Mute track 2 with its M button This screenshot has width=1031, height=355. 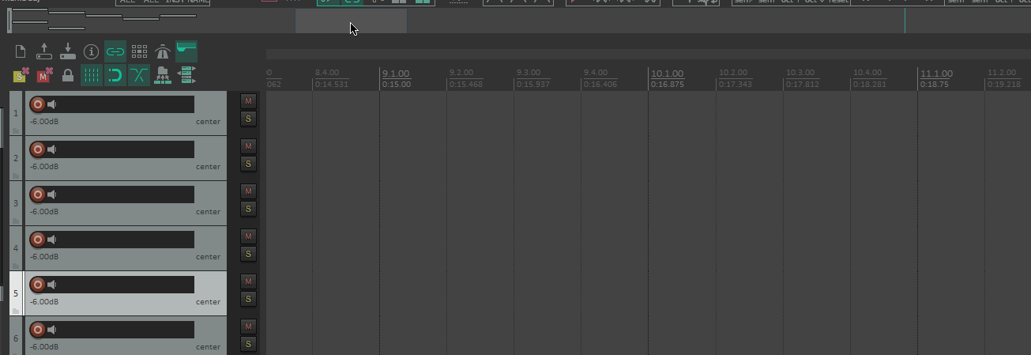248,146
